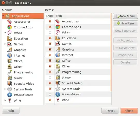Screen dimensions: 140x116
Task: Select the Applications menu in tree
Action: tap(23, 16)
